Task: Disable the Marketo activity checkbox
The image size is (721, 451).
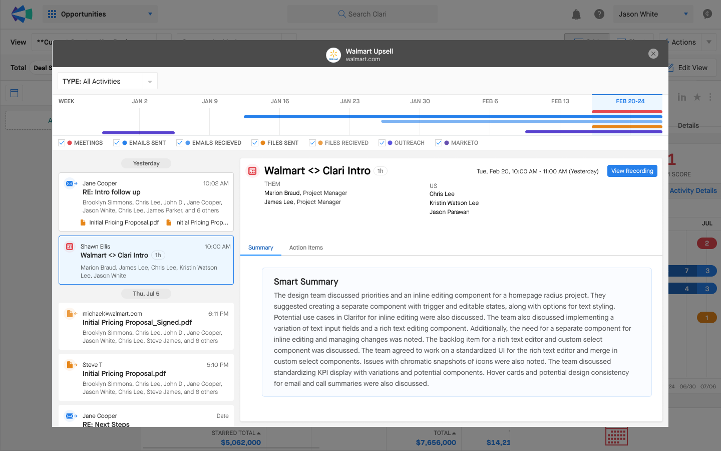Action: [439, 143]
